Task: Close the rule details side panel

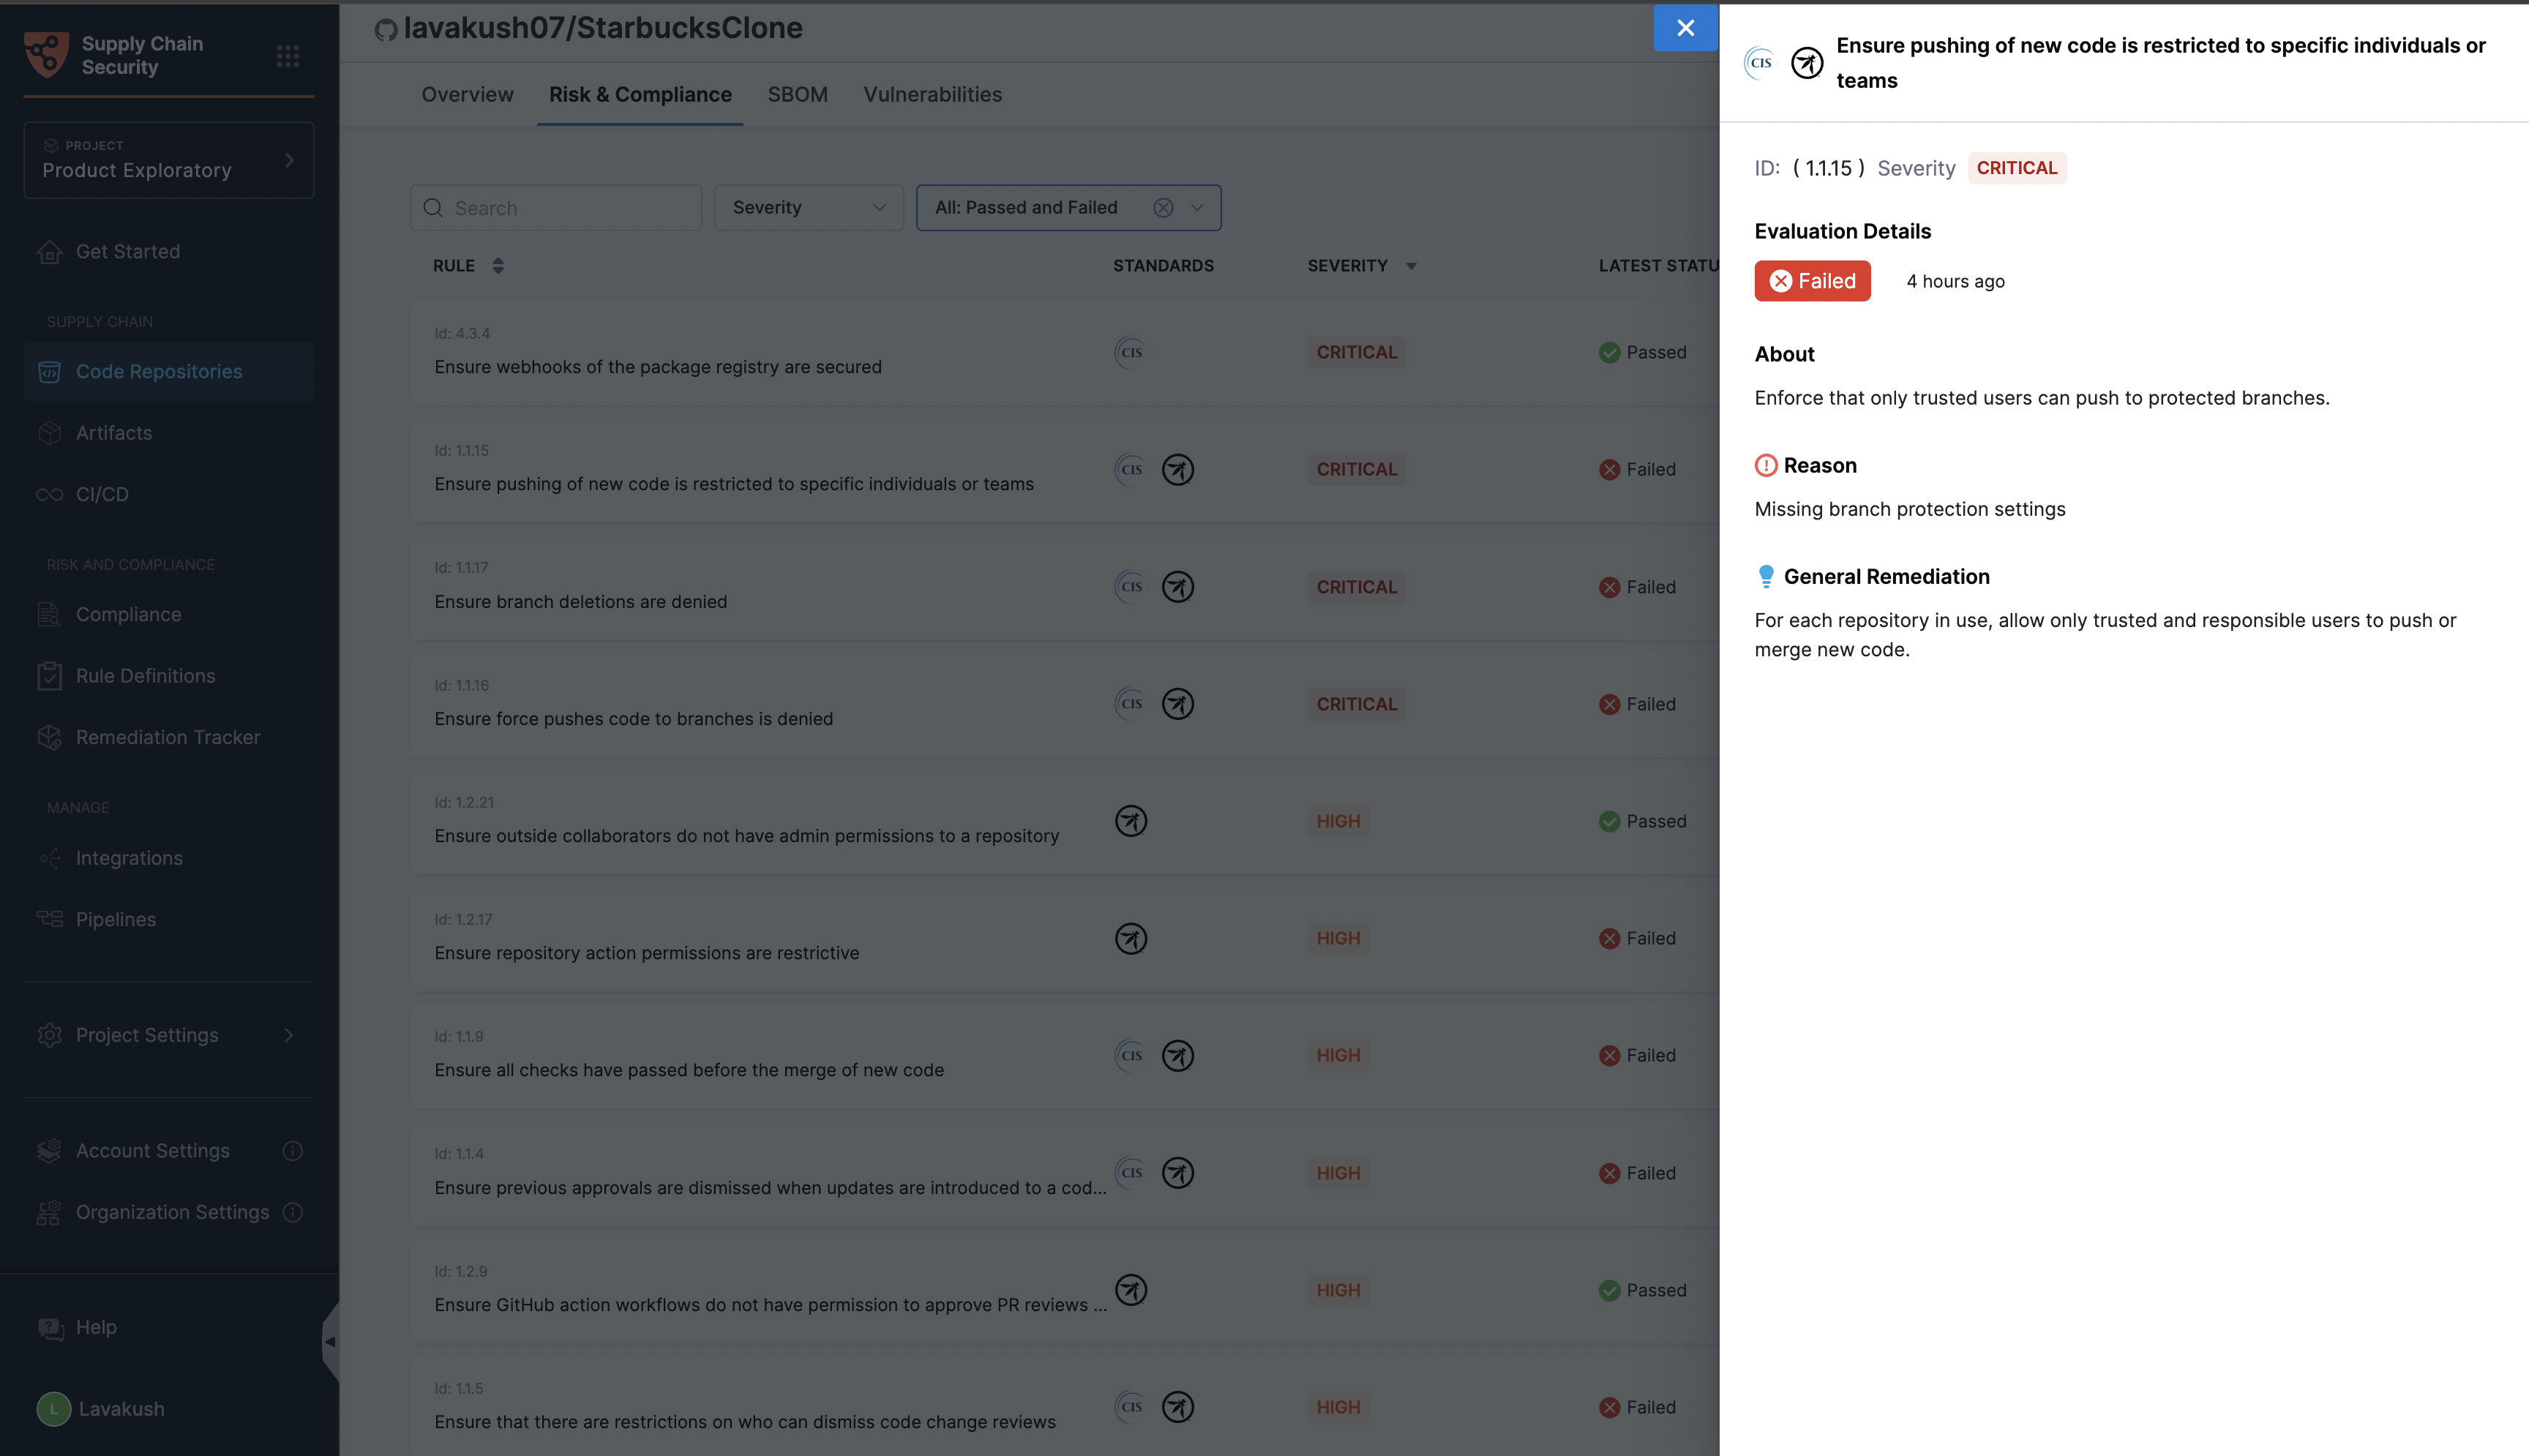Action: [1685, 28]
